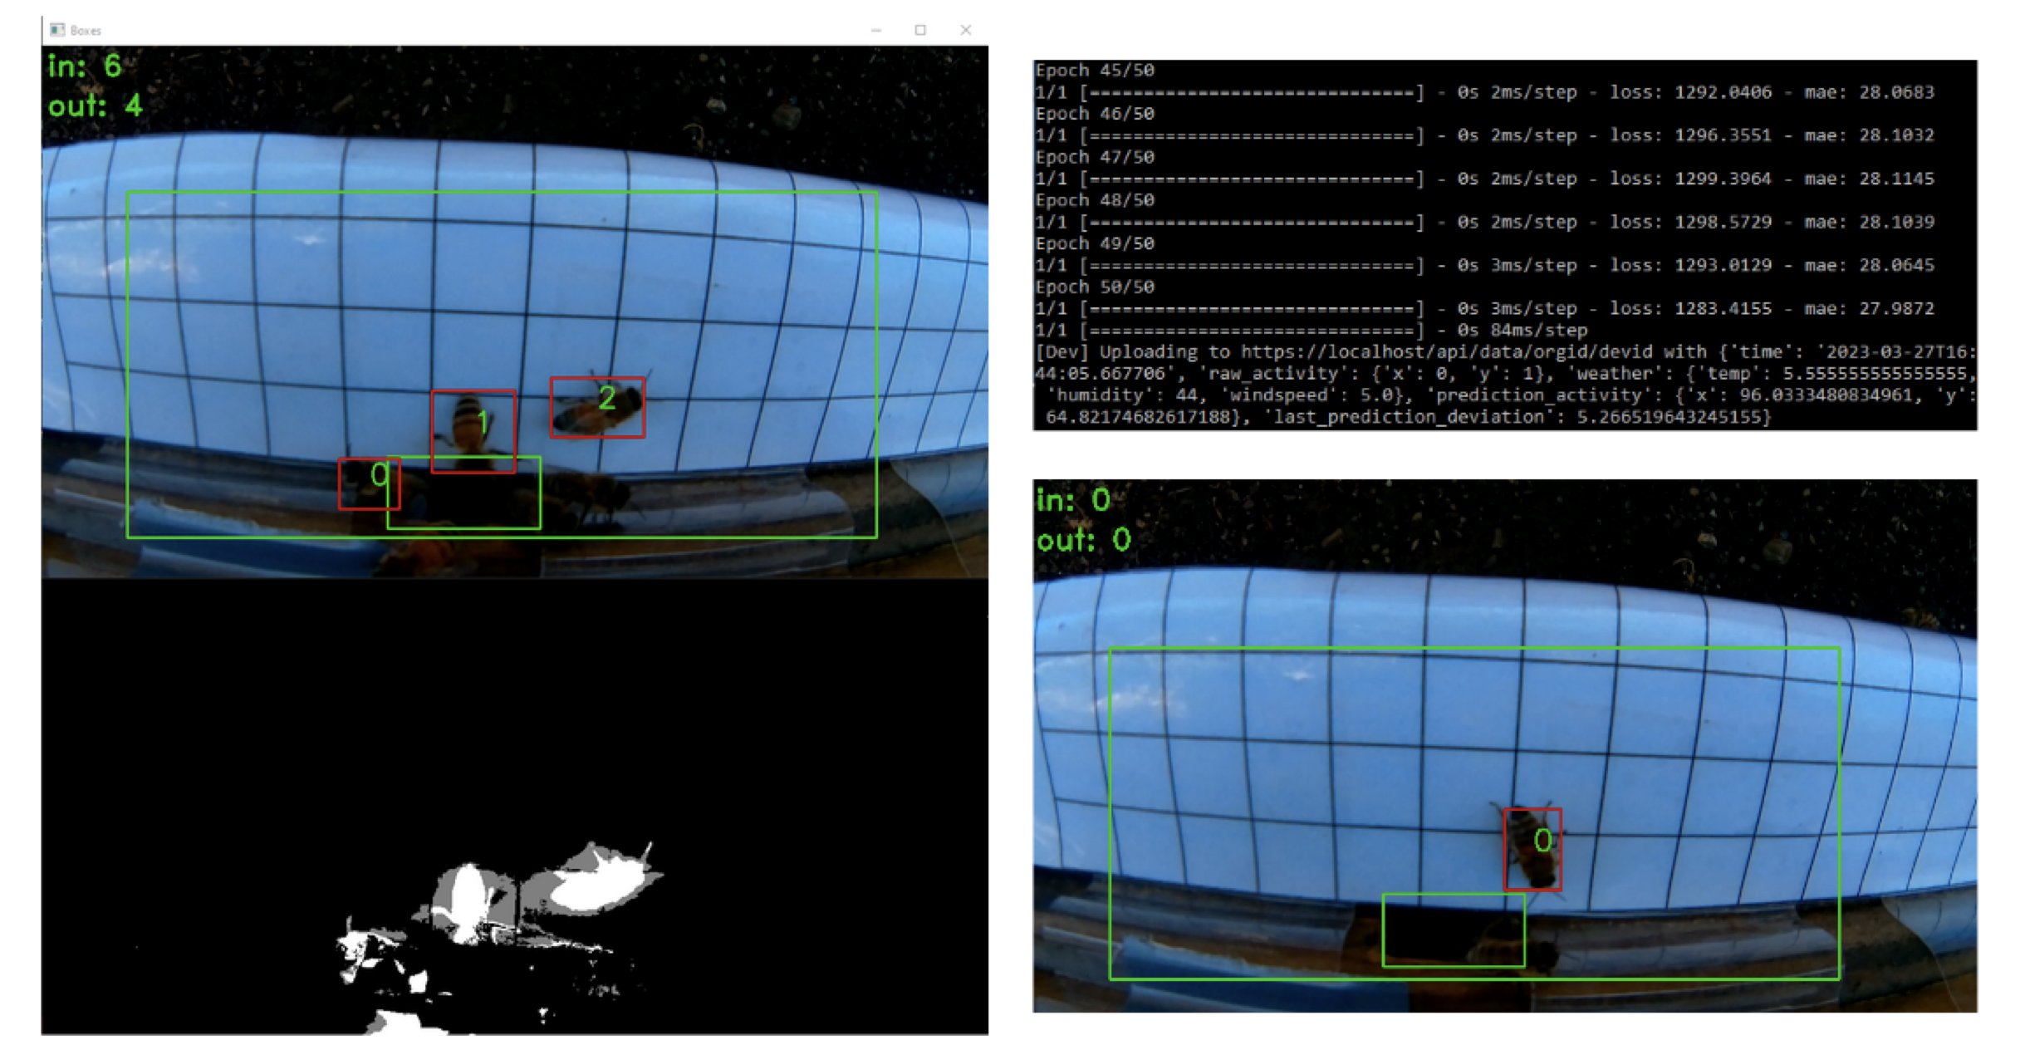
Task: Click the 'in: 0' counter in lower-right image
Action: (x=1073, y=500)
